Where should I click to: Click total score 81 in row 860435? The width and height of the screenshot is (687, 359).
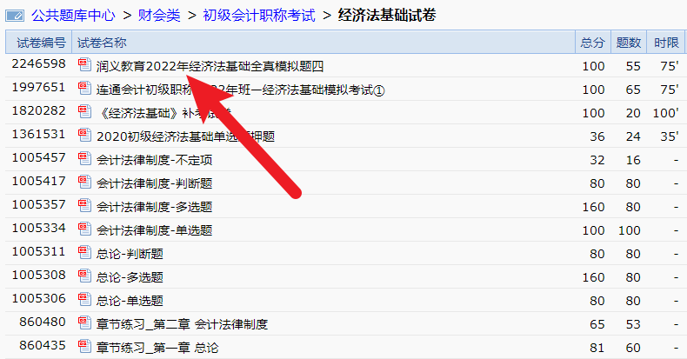(x=597, y=348)
